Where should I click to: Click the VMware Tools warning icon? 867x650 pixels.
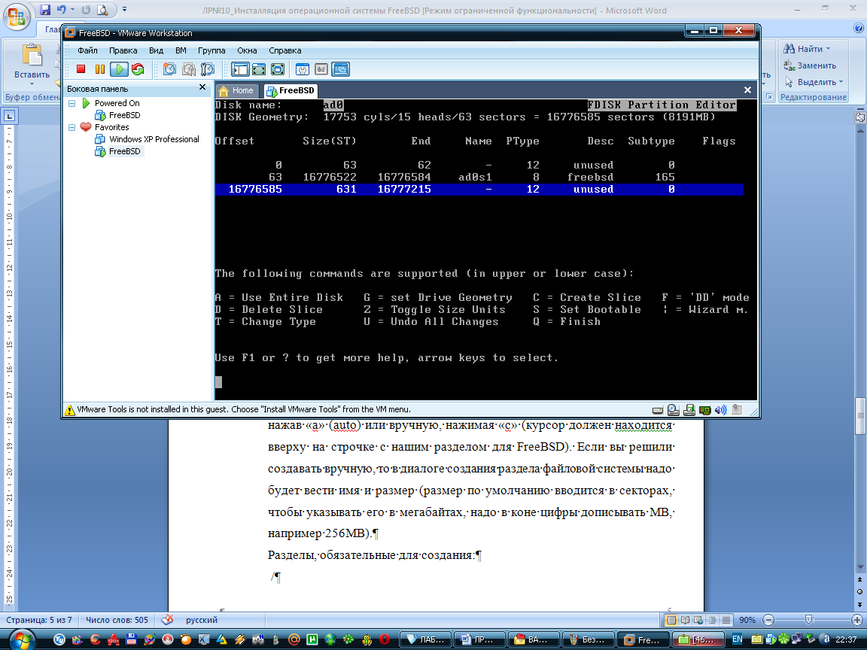point(70,409)
